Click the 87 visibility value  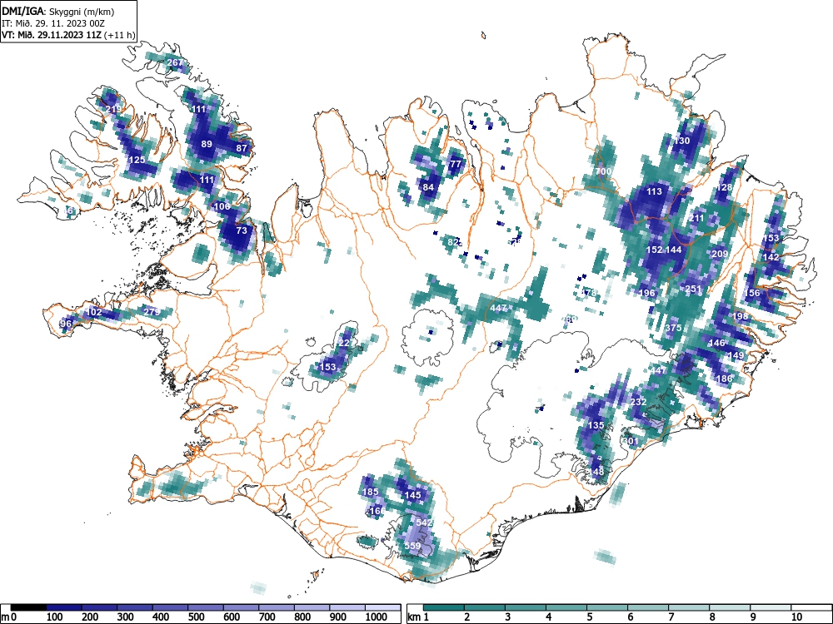242,148
